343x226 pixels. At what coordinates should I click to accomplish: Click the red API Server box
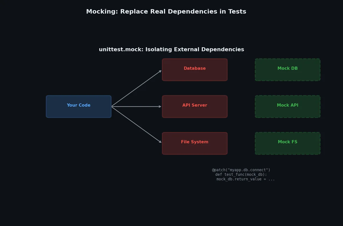click(x=195, y=107)
